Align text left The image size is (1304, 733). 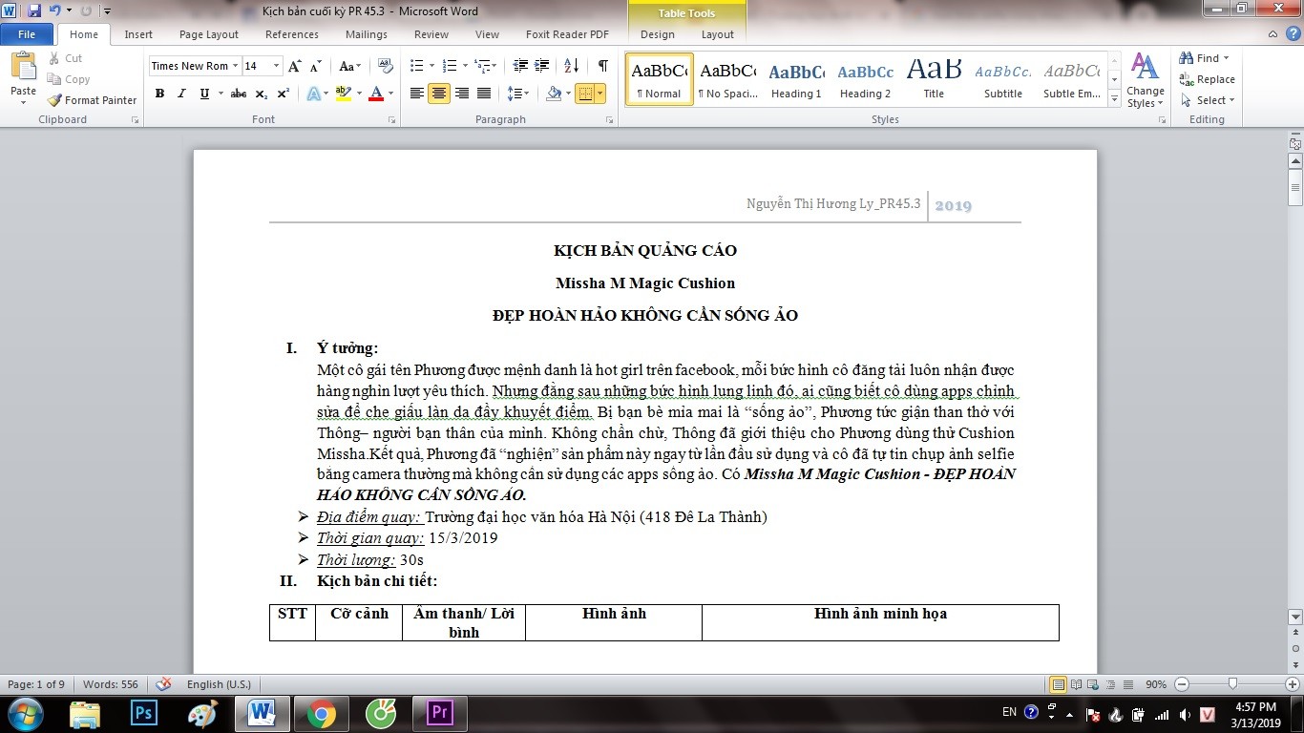coord(417,94)
